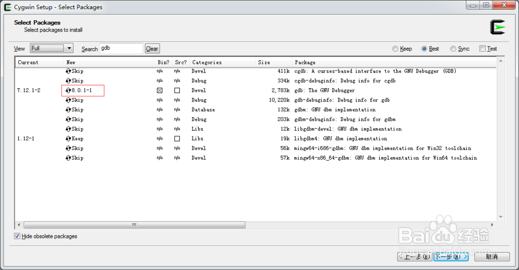
Task: Click 'libgdbm4: GNU dbm implementation' text
Action: [340, 138]
